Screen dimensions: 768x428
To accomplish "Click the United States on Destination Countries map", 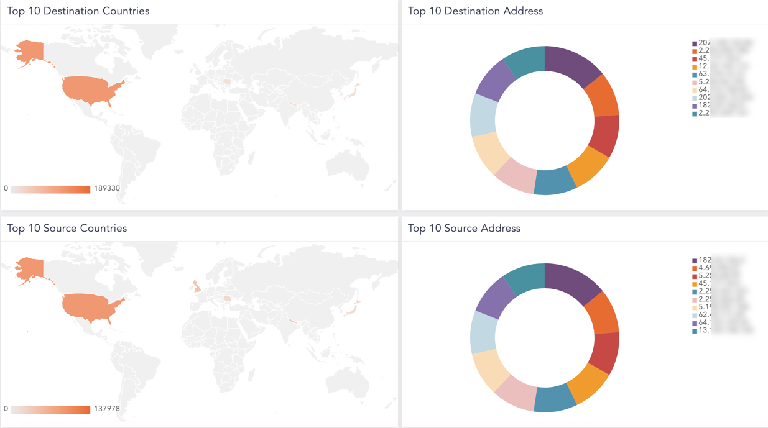I will tap(90, 89).
